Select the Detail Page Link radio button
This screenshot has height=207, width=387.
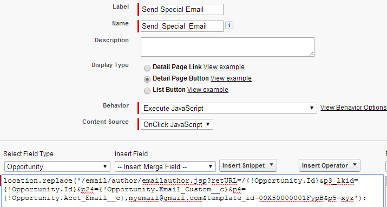[147, 68]
